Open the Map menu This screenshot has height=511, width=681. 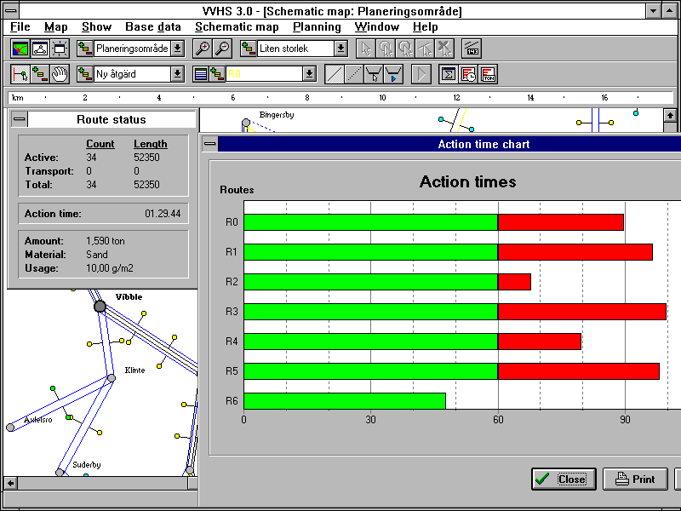pyautogui.click(x=56, y=27)
